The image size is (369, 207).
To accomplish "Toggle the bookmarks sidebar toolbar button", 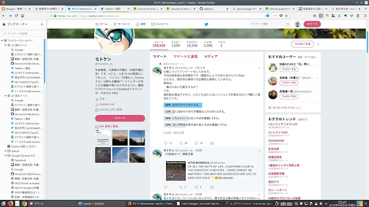I will (321, 16).
